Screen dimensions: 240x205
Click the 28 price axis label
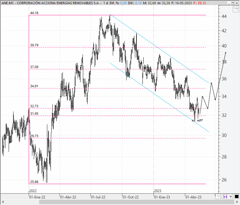[x=224, y=157]
